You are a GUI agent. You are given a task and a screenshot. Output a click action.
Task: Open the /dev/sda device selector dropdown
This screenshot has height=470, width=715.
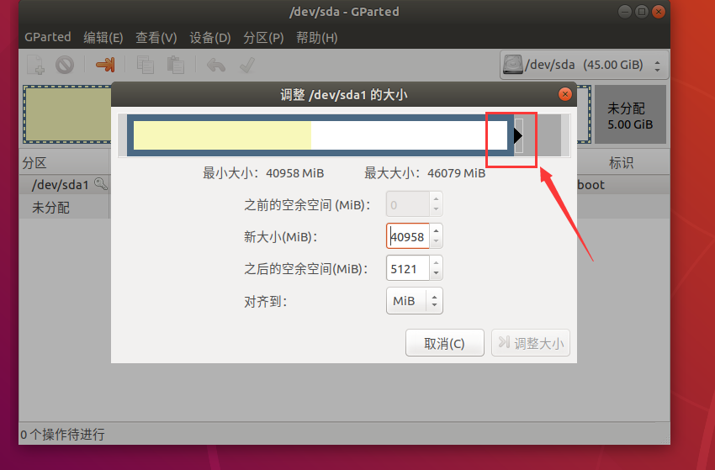[x=584, y=66]
